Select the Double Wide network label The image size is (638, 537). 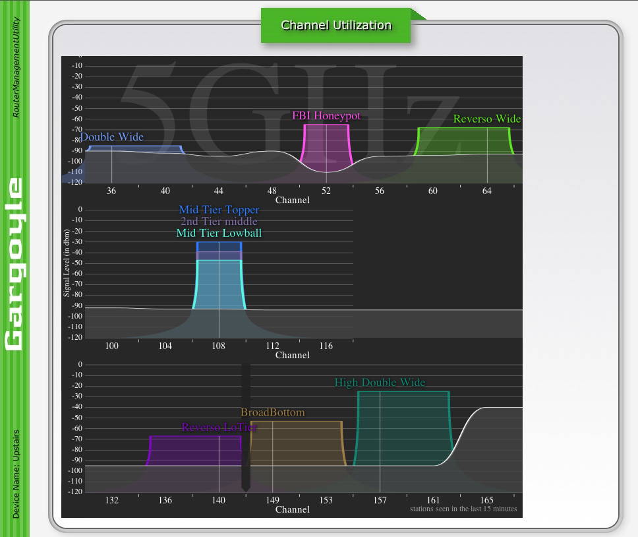(x=112, y=137)
